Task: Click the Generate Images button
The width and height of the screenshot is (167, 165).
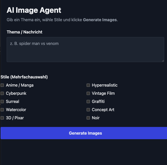Action: (85, 133)
